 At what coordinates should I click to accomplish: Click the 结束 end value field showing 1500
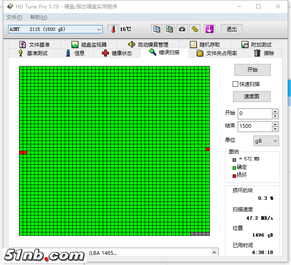[x=255, y=126]
